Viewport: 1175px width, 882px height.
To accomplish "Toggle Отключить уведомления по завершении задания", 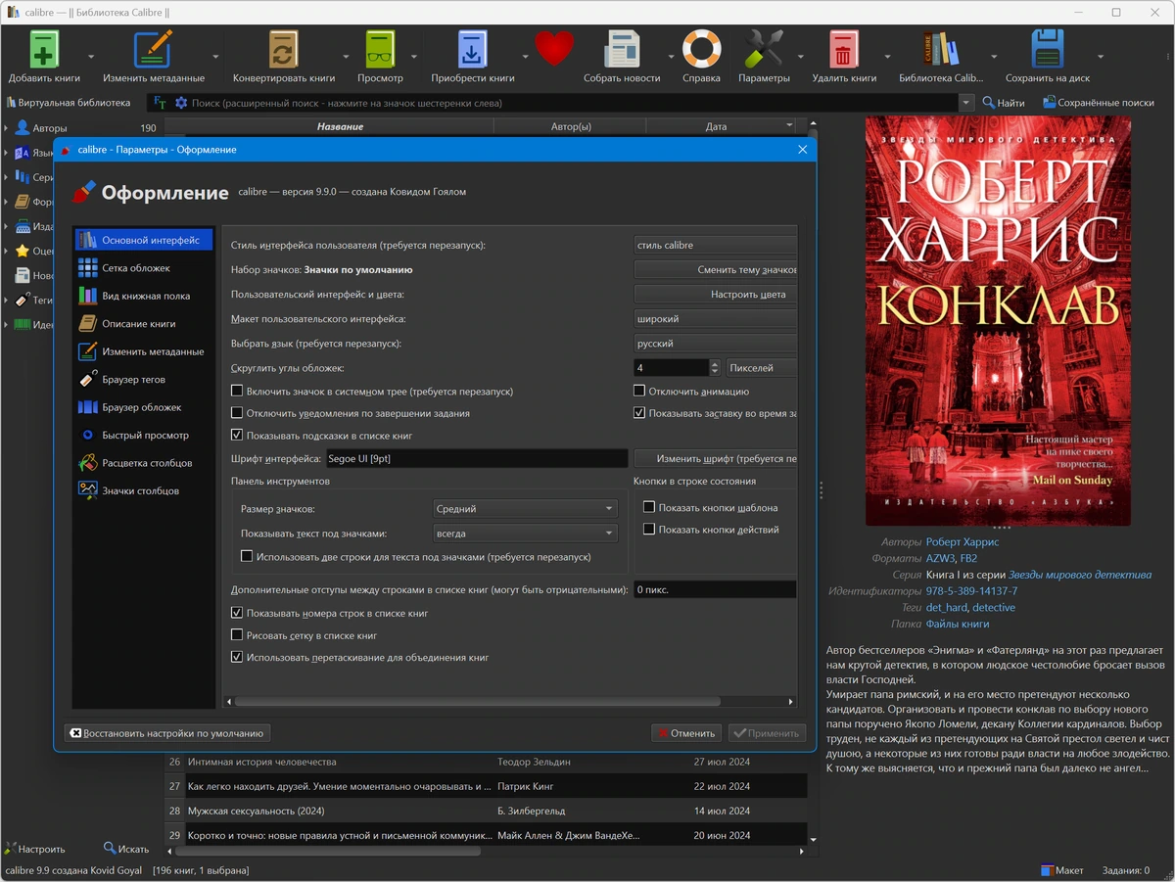I will pos(237,413).
